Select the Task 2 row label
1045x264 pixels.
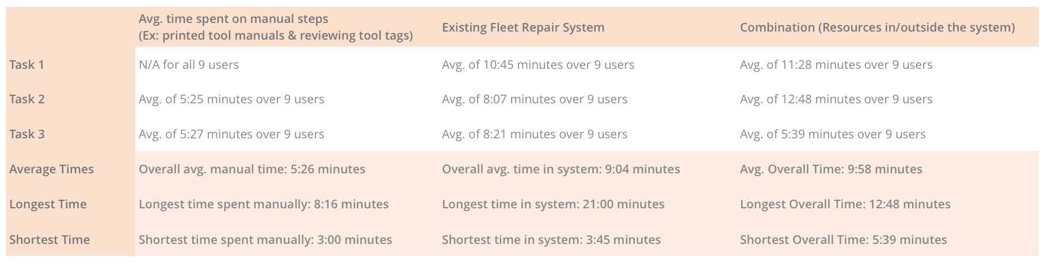click(26, 99)
